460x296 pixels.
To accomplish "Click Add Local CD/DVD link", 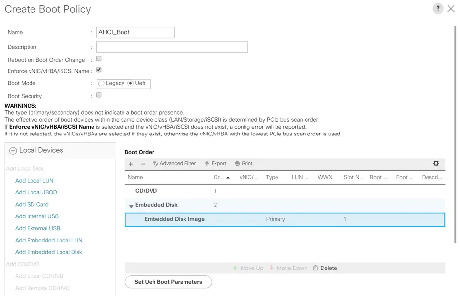I will coord(39,276).
